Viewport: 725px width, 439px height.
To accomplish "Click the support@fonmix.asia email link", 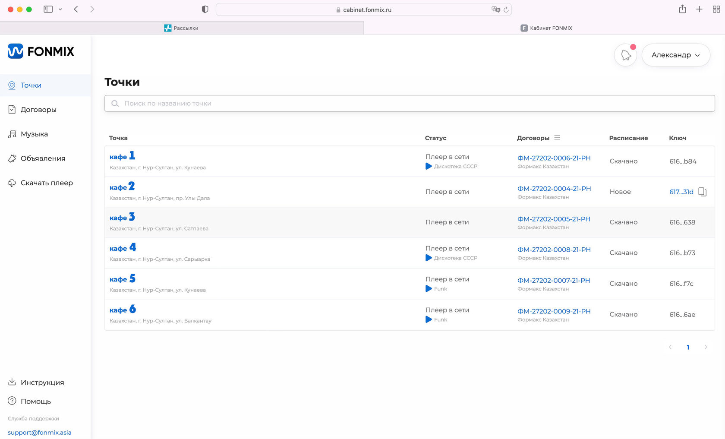I will coord(39,433).
